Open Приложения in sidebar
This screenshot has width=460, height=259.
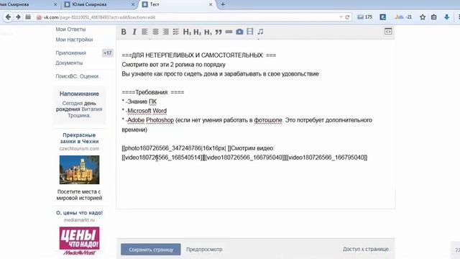[70, 53]
